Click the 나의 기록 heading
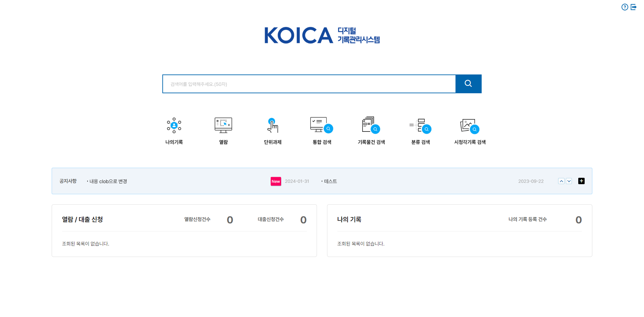 pos(349,219)
